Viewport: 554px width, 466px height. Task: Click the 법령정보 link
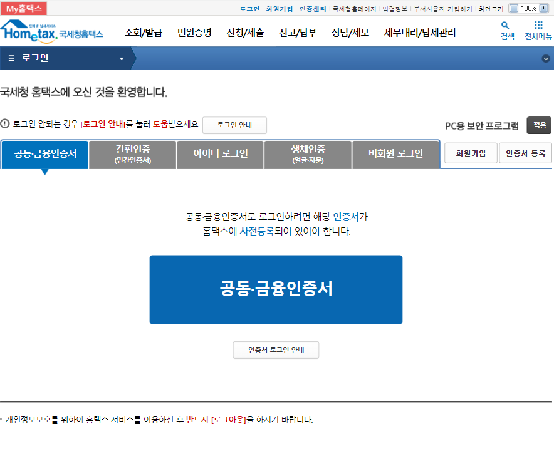395,9
